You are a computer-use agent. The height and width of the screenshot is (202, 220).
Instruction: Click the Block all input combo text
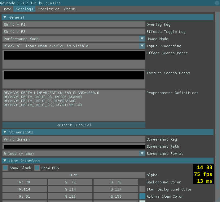coord(46,46)
